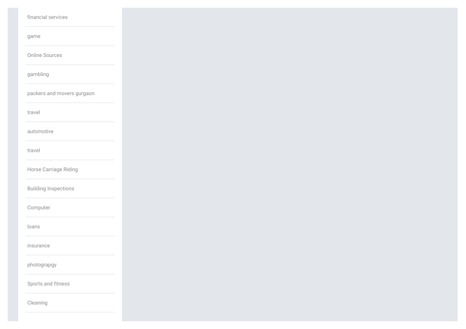Click the large empty gray content panel
Viewport: 466px width, 329px height.
coord(290,164)
